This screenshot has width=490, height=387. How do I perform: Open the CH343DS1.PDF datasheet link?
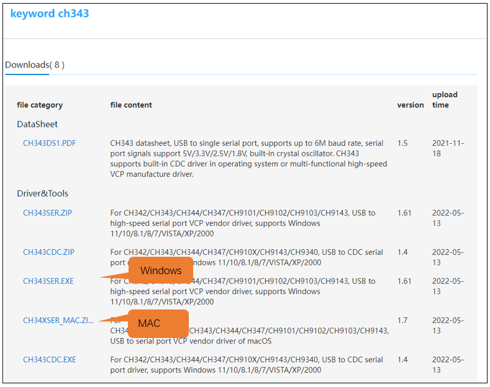(x=50, y=143)
